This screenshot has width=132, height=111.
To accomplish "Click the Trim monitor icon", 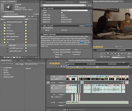I will point(129,57).
